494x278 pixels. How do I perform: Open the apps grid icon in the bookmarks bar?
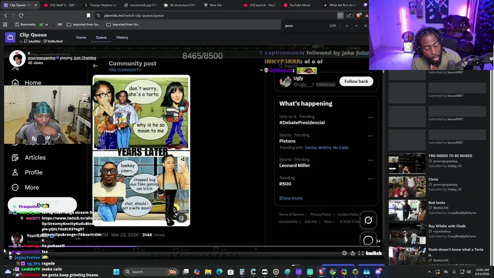[x=5, y=24]
